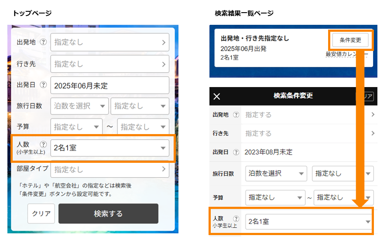This screenshot has width=387, height=249.
Task: Open the 2名1室 people dropdown on top page
Action: click(x=110, y=148)
